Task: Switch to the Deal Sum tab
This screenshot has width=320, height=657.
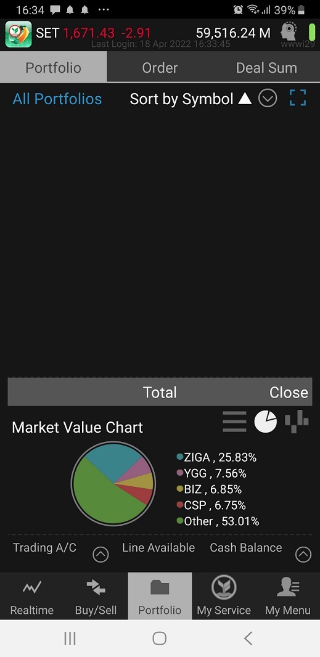Action: tap(267, 67)
